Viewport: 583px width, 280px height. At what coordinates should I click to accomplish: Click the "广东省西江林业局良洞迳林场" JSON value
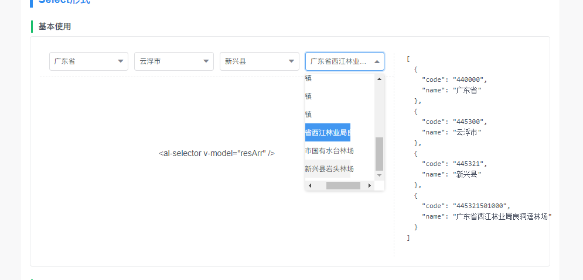coord(502,217)
